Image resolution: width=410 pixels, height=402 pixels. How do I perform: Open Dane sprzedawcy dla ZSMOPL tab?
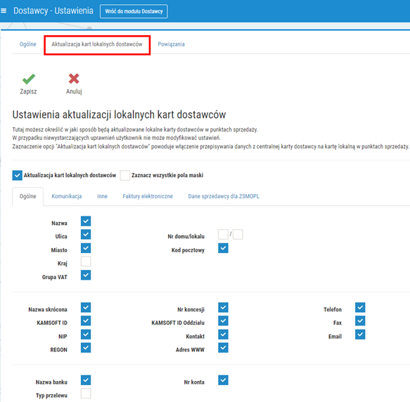coord(224,196)
